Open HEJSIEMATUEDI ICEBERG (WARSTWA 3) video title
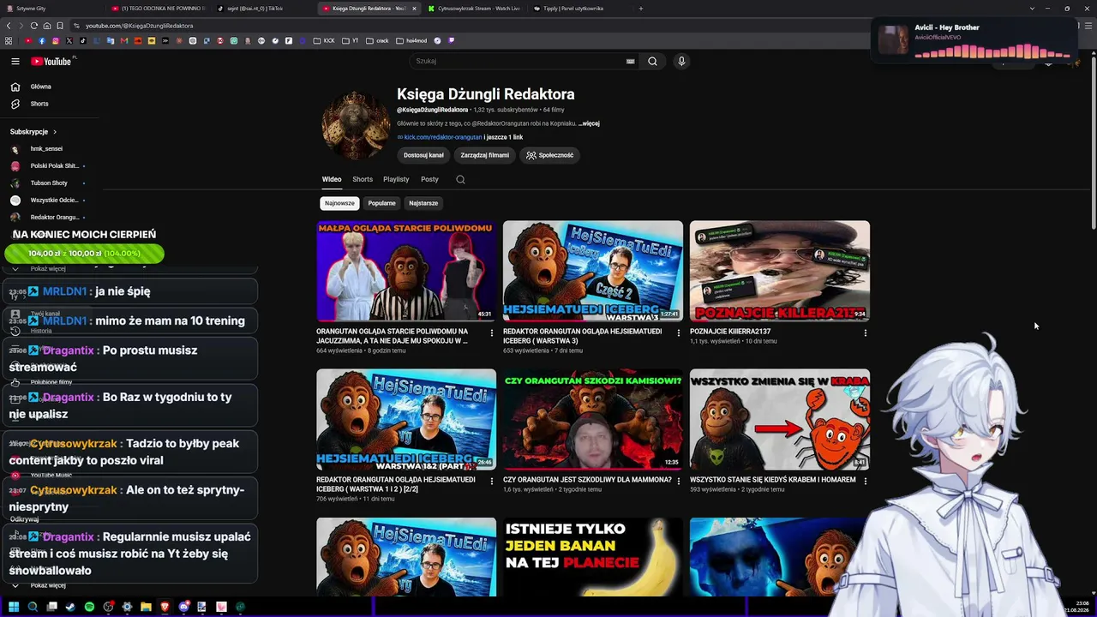1097x617 pixels. tap(582, 336)
